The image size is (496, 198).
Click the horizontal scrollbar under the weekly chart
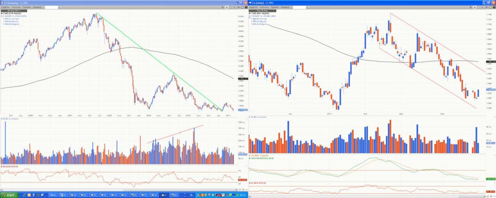(x=119, y=190)
